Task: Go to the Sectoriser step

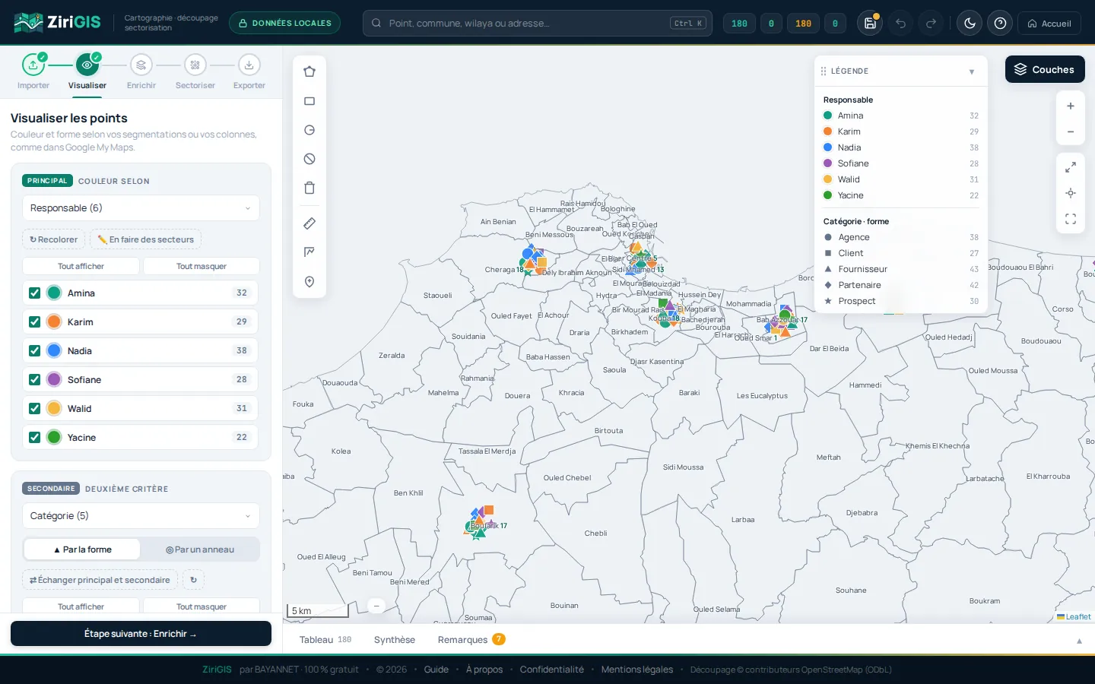Action: (195, 72)
